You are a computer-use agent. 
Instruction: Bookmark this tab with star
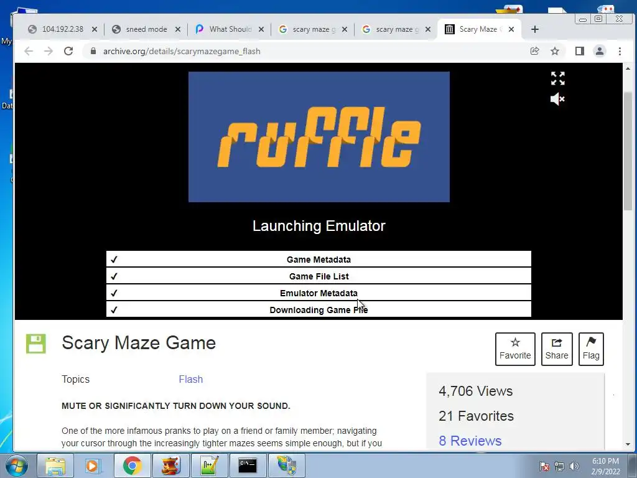554,51
